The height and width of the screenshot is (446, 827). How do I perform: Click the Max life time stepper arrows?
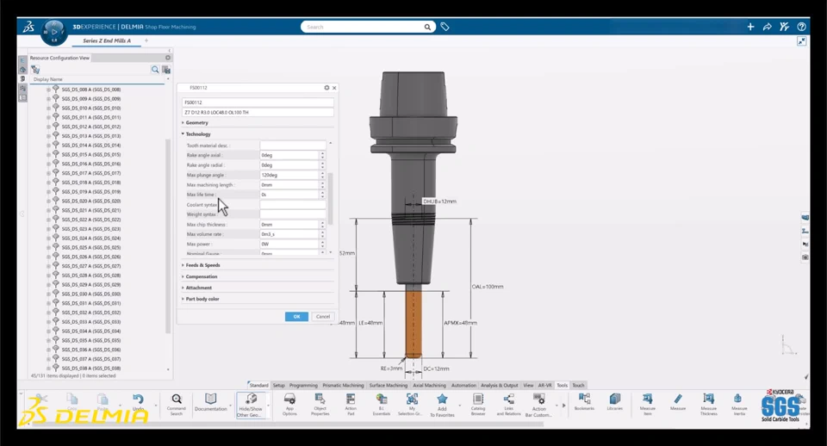(x=322, y=195)
